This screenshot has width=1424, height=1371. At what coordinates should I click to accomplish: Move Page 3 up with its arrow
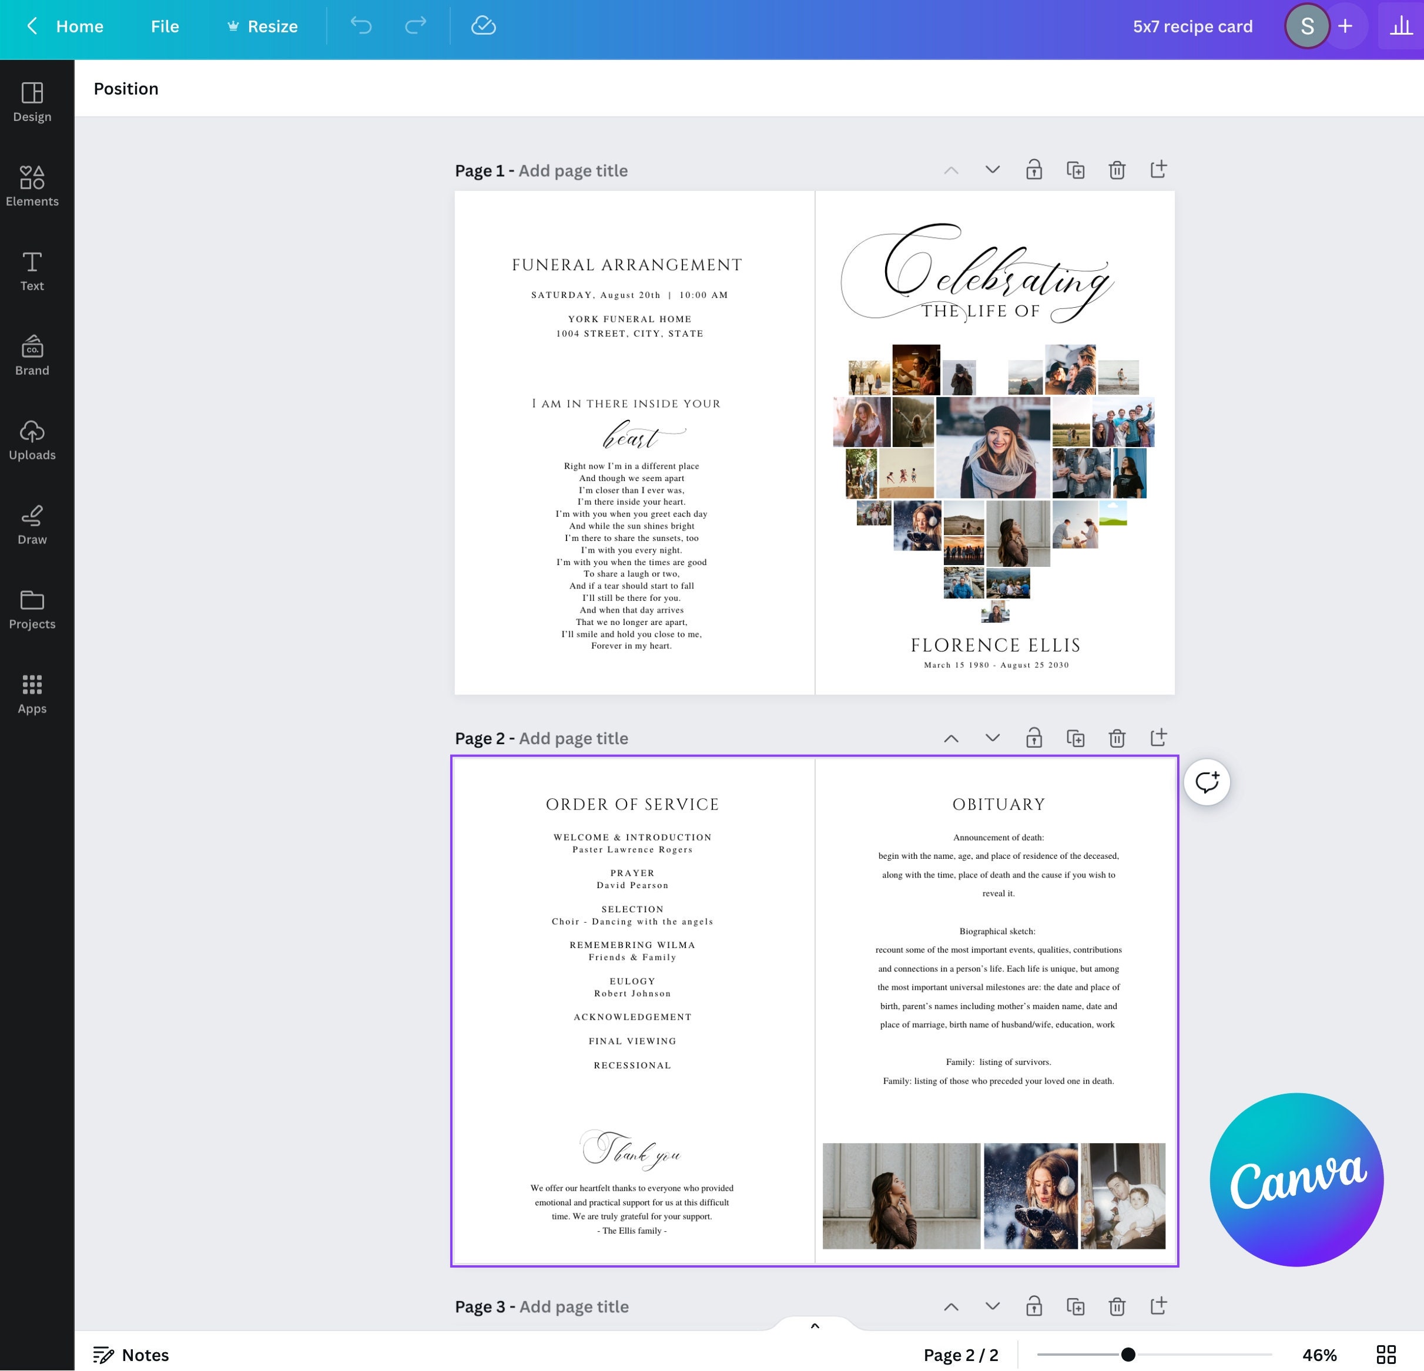pyautogui.click(x=950, y=1306)
